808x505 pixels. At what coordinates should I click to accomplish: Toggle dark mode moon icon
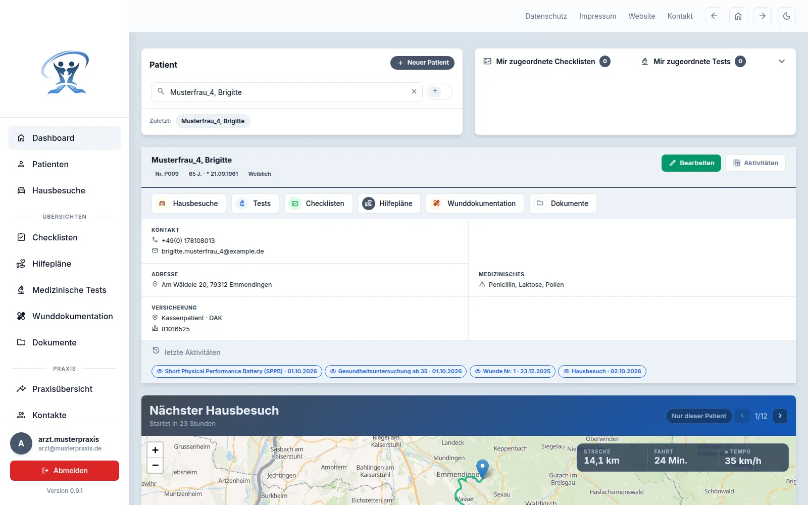[787, 16]
